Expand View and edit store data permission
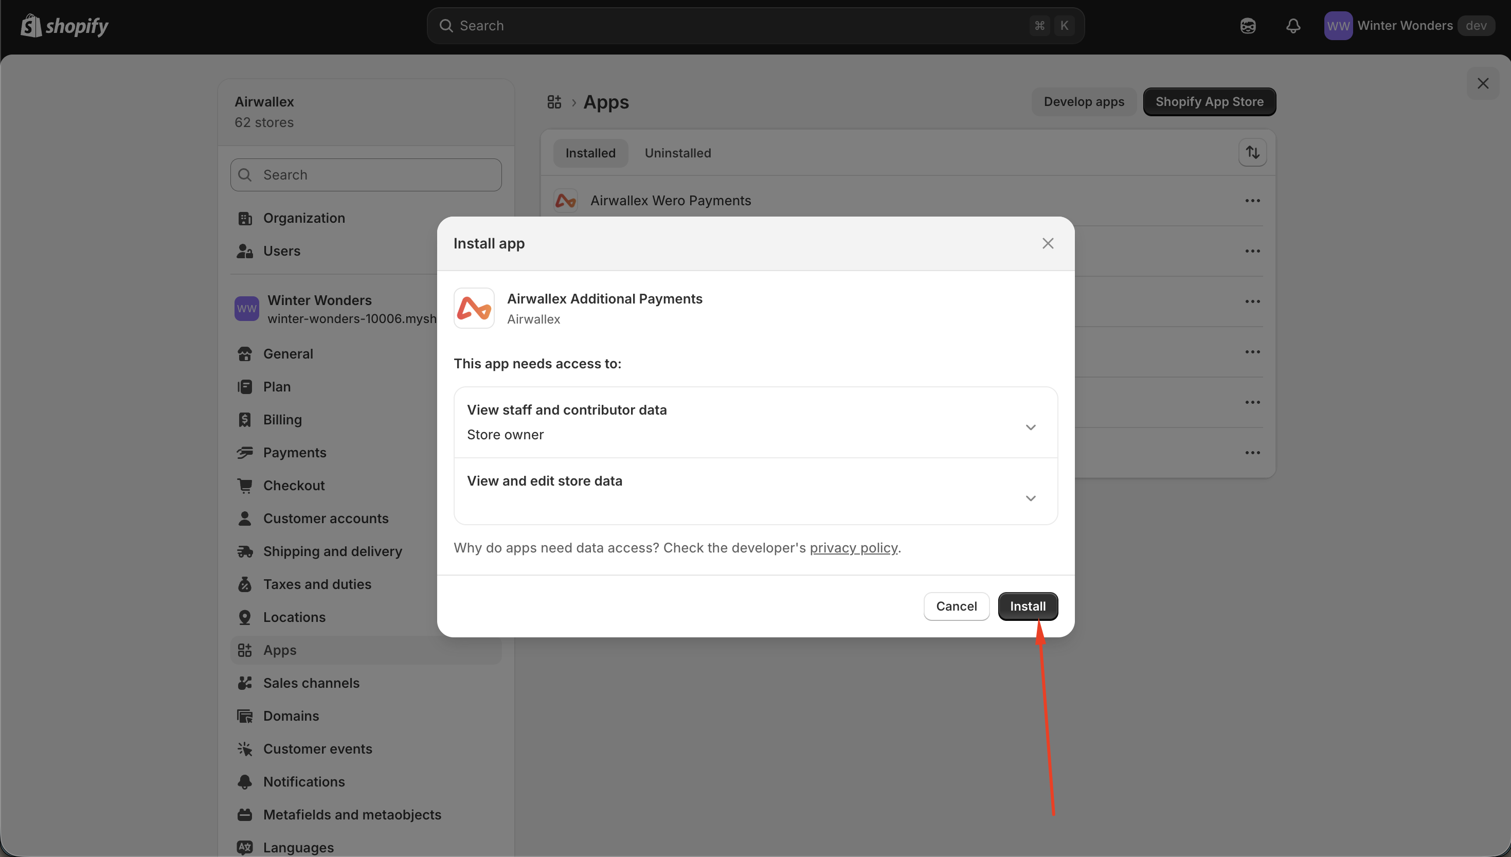The image size is (1511, 857). point(755,491)
